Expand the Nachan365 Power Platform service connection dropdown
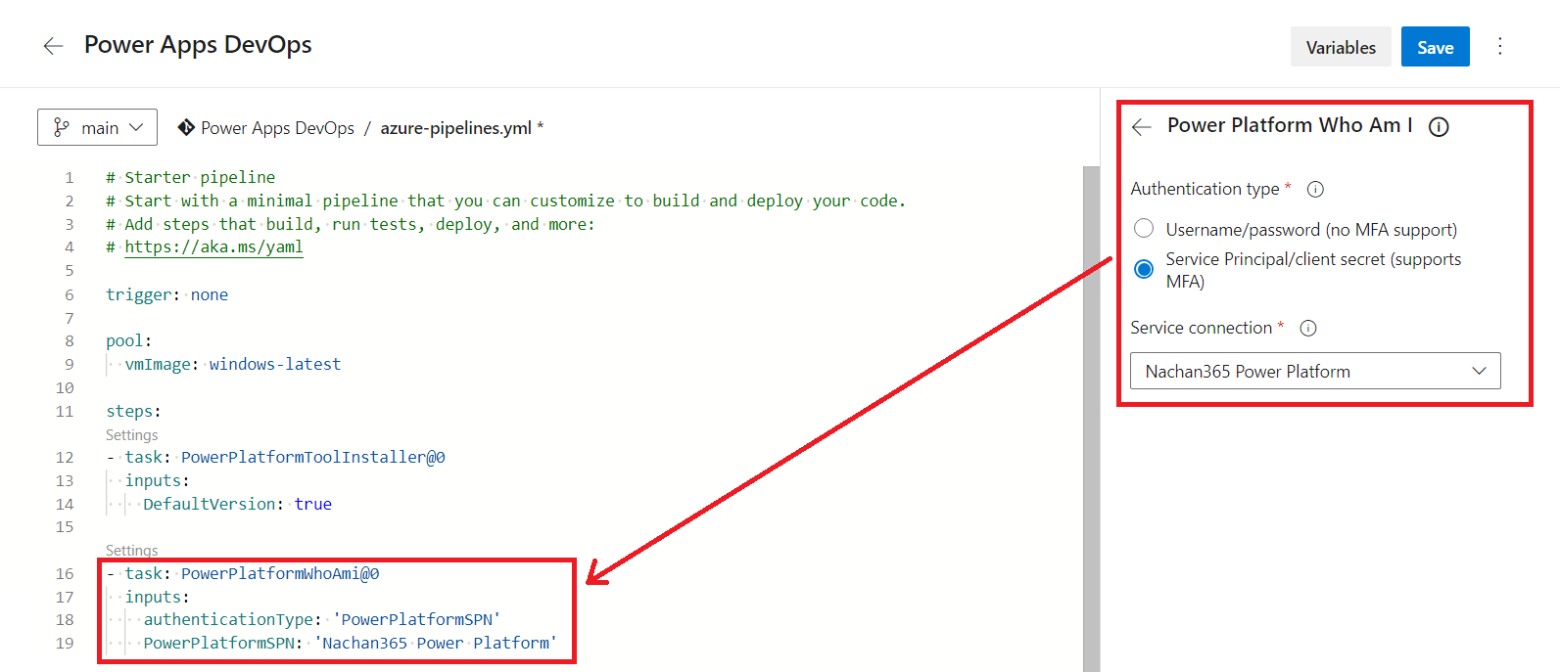 (1314, 371)
